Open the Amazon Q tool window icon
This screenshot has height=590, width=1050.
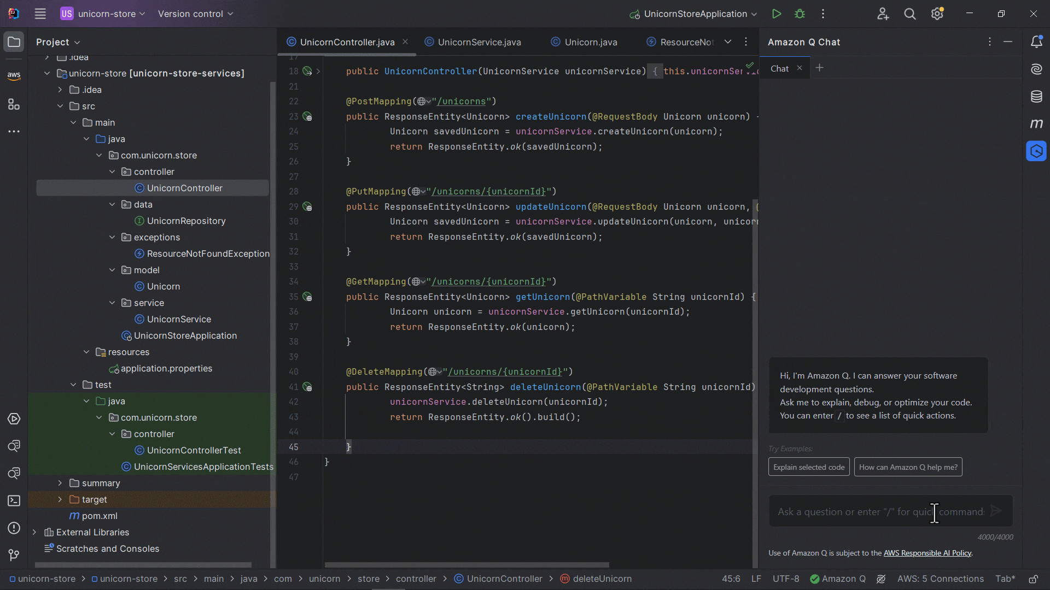(1037, 151)
